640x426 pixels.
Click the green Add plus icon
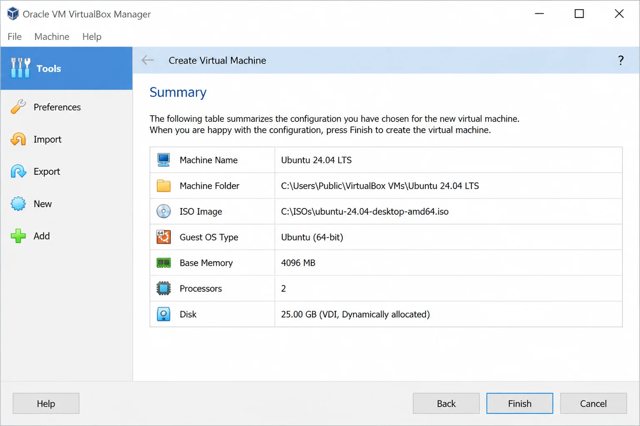coord(18,236)
